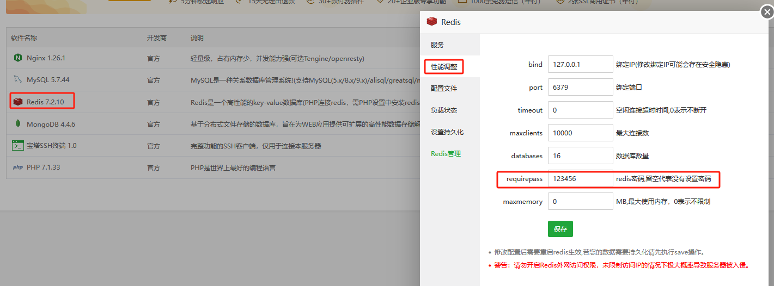Click the bind IP input field
This screenshot has height=286, width=774.
tap(581, 64)
